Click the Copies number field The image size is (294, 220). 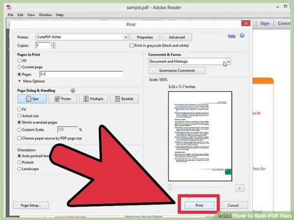pos(43,45)
